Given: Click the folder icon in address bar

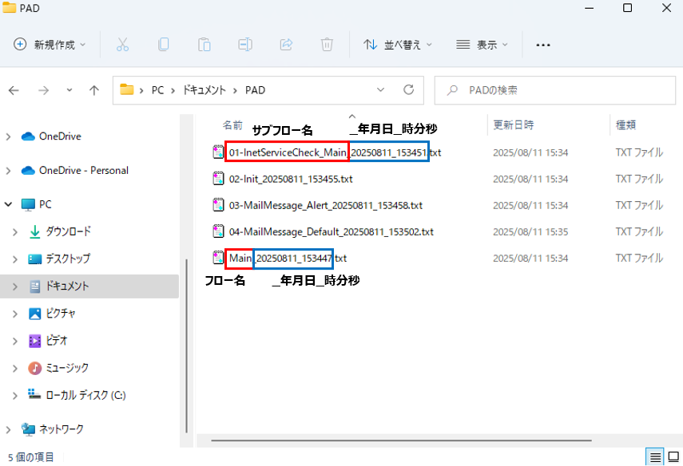Looking at the screenshot, I should coord(127,89).
